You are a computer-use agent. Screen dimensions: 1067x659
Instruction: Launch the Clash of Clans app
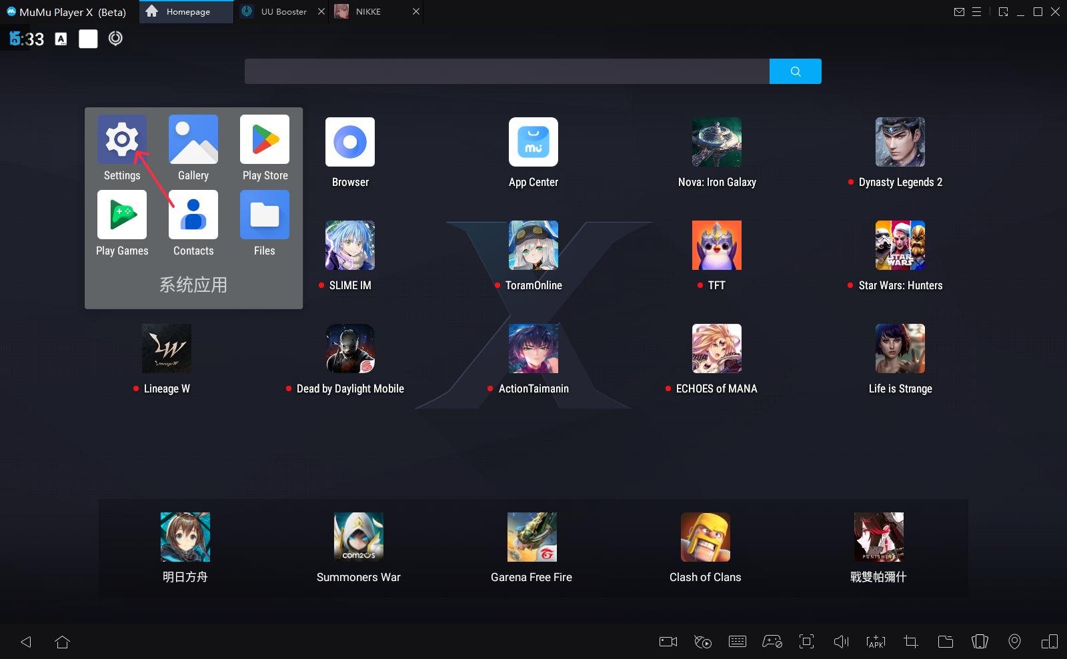(x=705, y=538)
